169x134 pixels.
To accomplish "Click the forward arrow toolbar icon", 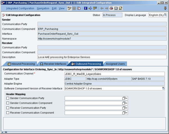I will pos(106,8).
